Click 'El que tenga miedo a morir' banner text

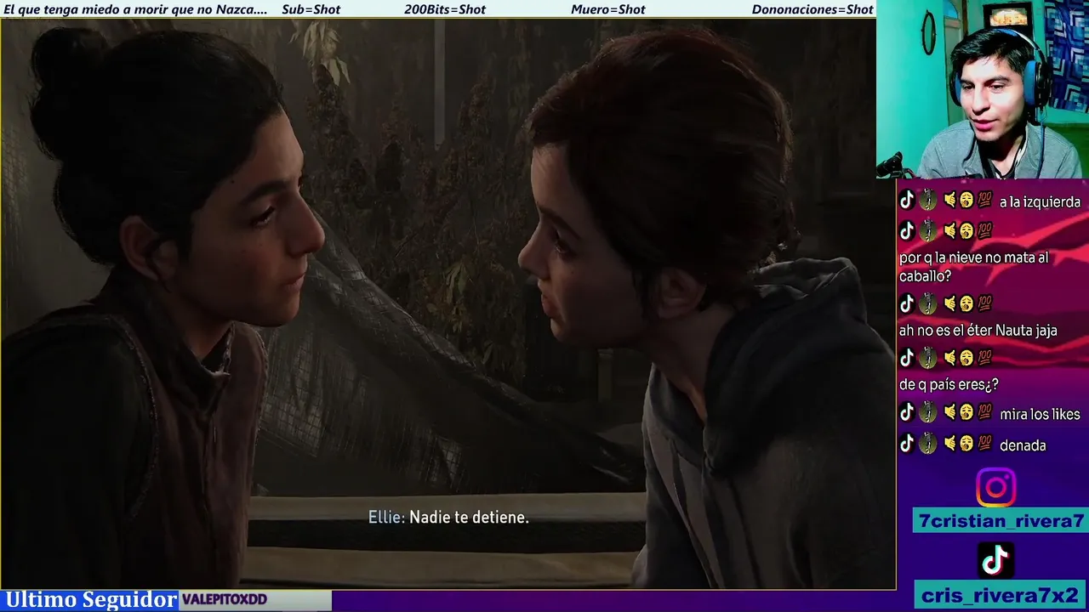135,9
